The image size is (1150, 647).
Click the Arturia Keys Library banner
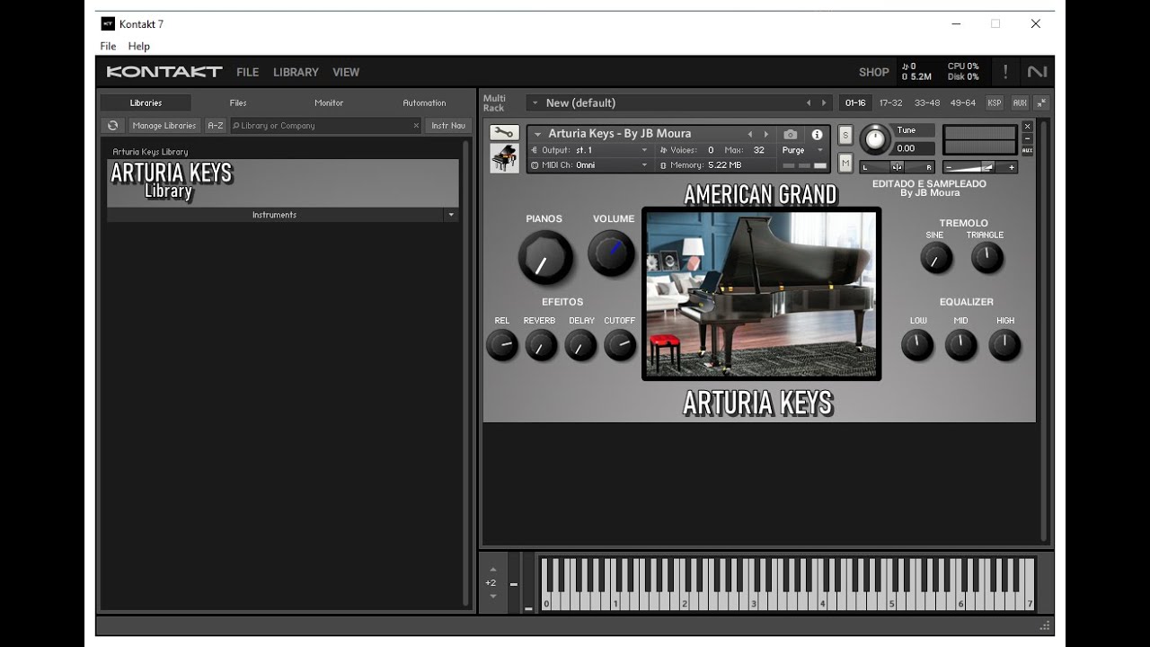[x=283, y=183]
